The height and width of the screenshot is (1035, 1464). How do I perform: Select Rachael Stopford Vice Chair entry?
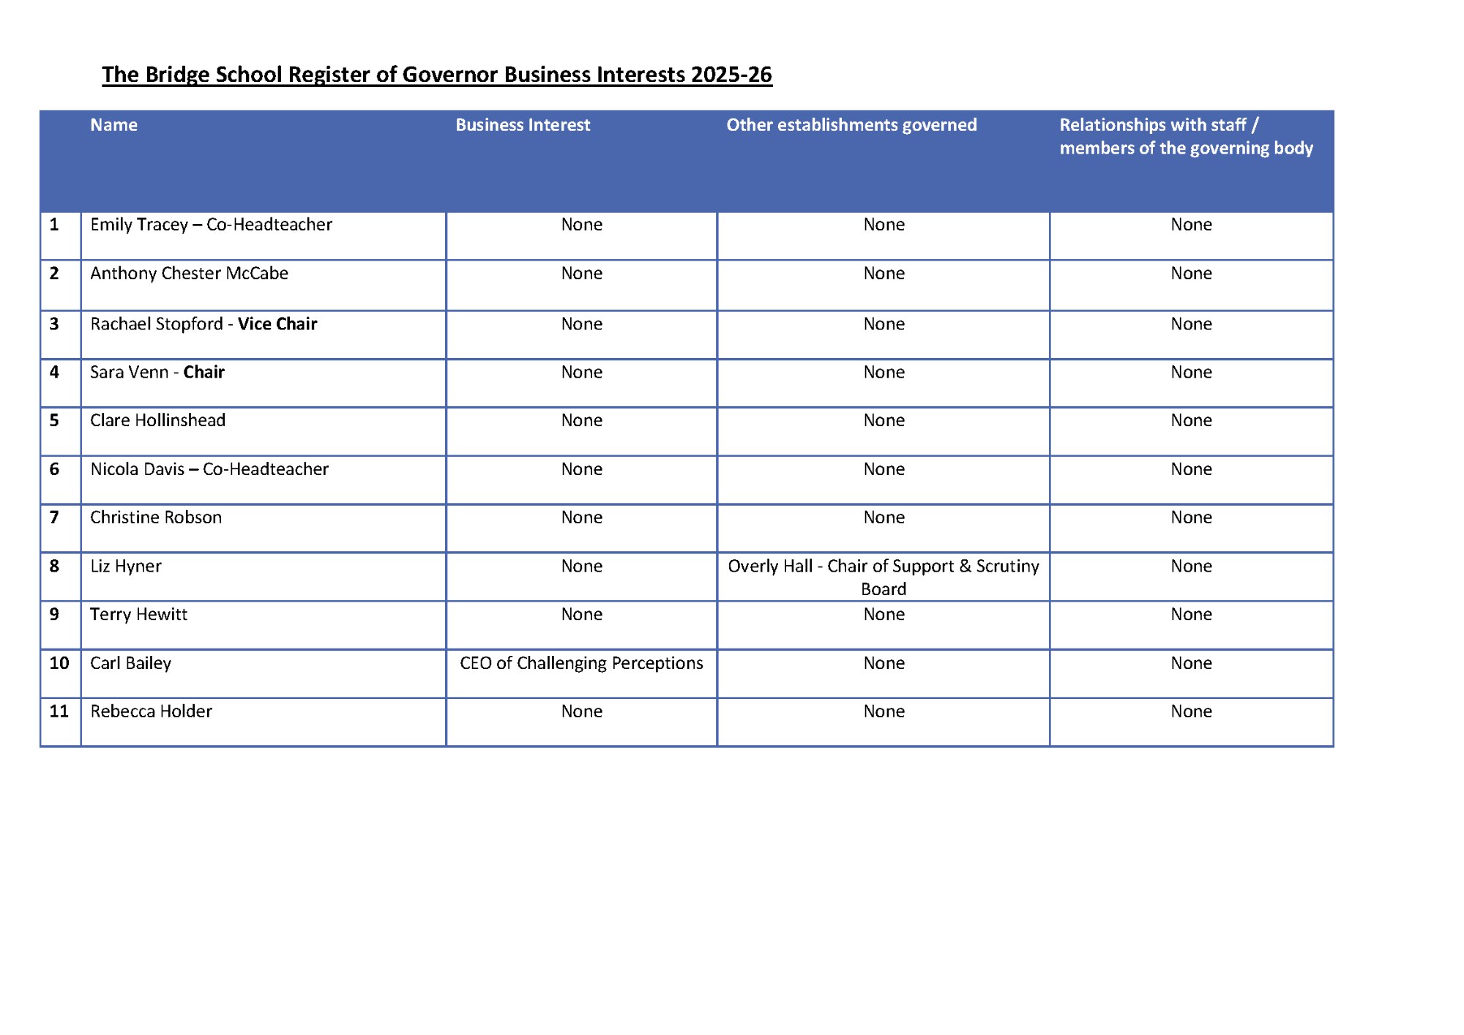(x=204, y=324)
